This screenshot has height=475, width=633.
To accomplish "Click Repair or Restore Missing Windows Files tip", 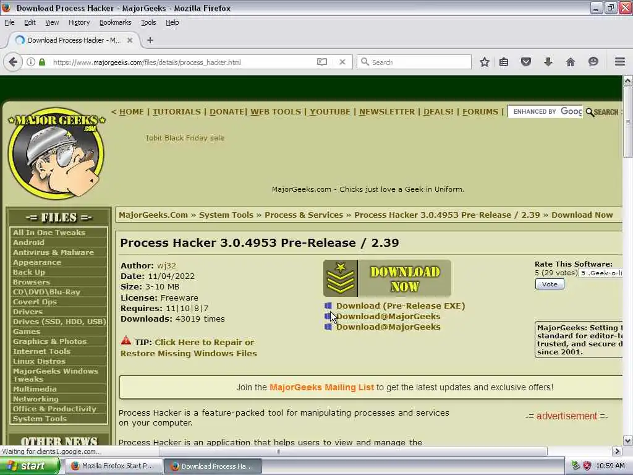I will tap(189, 348).
